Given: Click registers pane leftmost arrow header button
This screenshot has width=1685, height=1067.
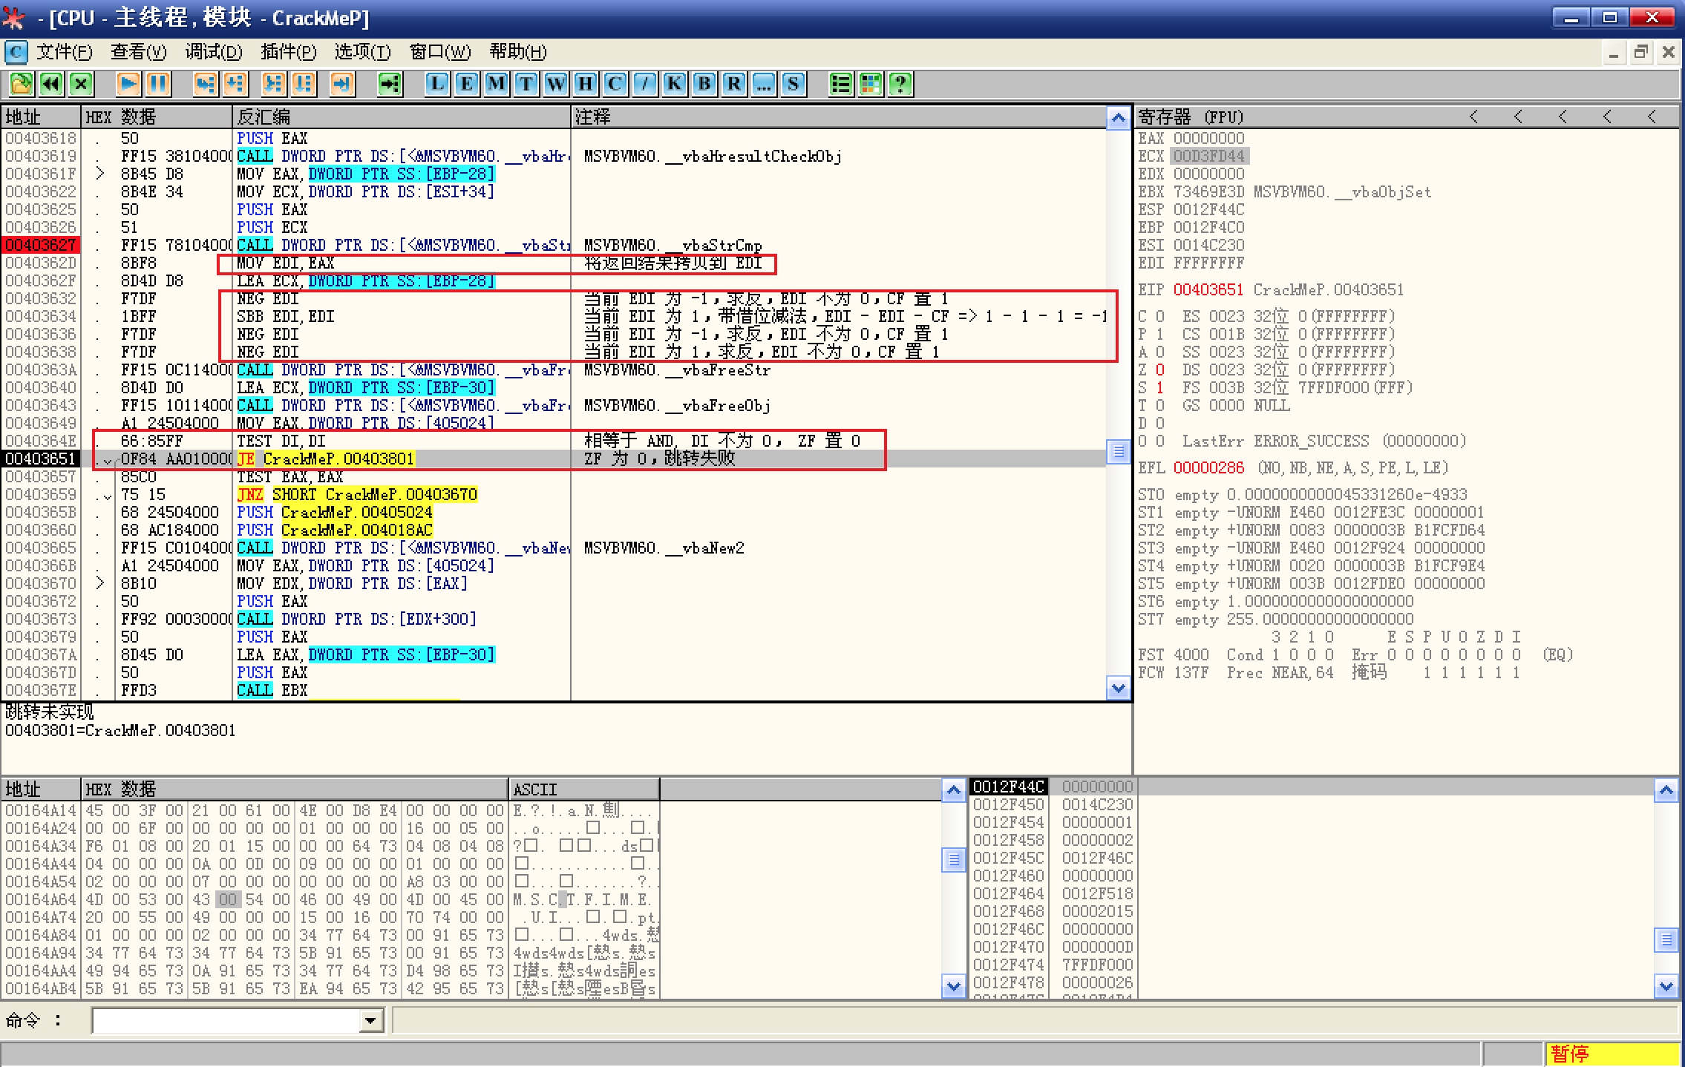Looking at the screenshot, I should [1473, 117].
